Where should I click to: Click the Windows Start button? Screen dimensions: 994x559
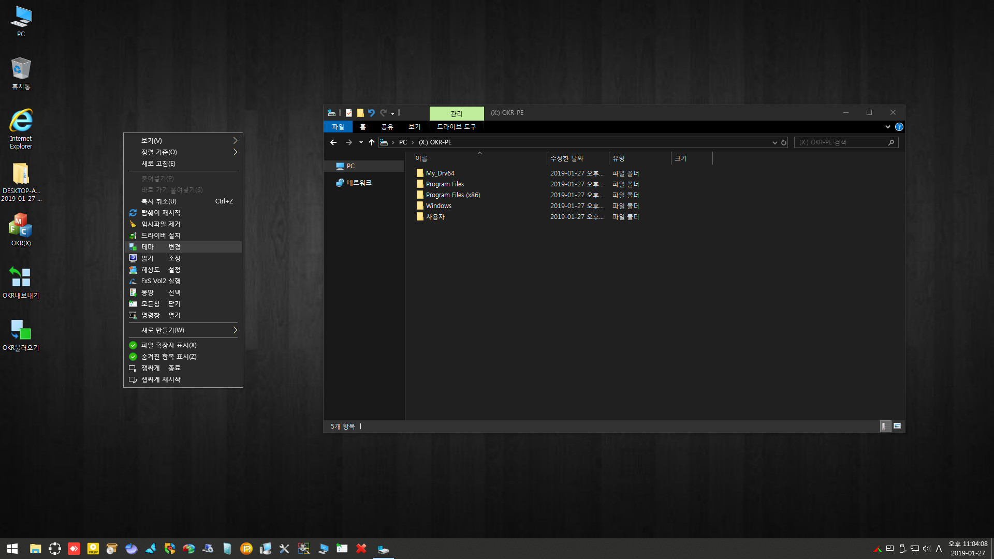coord(12,549)
